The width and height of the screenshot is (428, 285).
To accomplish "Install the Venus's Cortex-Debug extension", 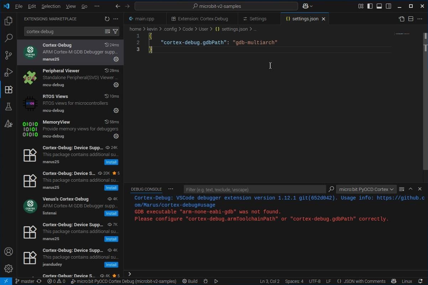I will (x=111, y=213).
